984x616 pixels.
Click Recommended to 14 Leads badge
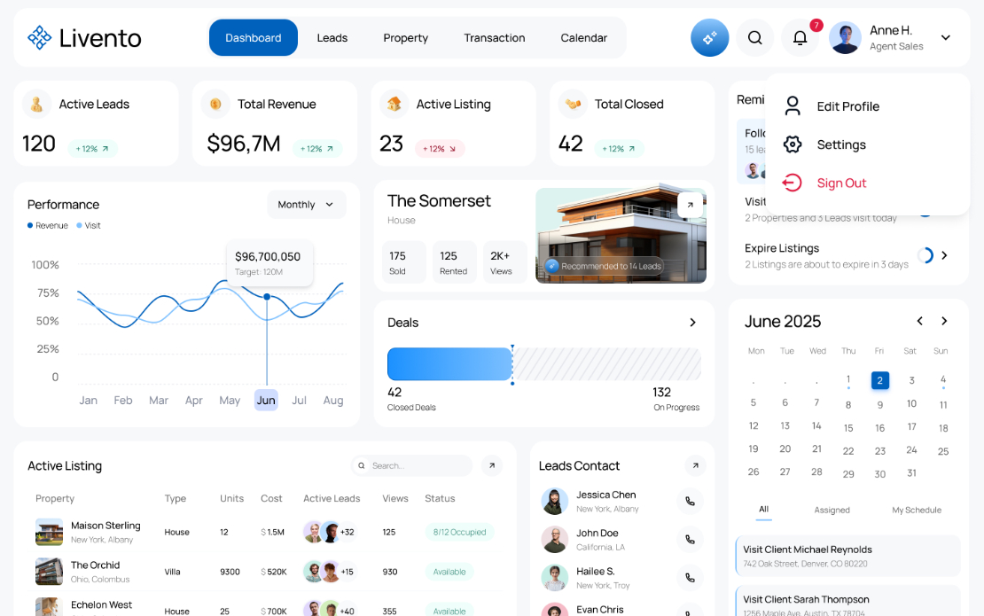[605, 266]
